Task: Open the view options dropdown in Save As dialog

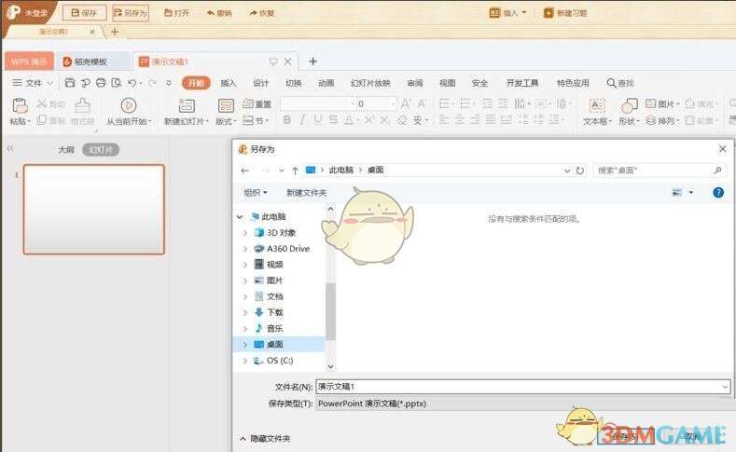Action: (x=691, y=192)
